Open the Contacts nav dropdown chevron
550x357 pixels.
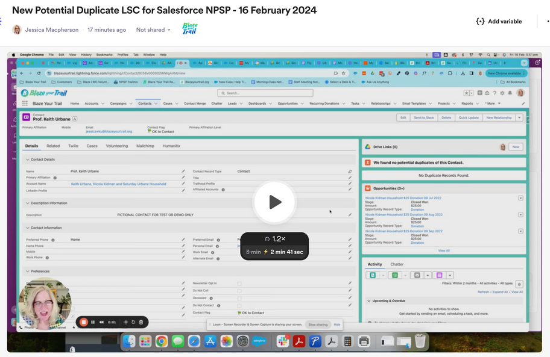156,104
